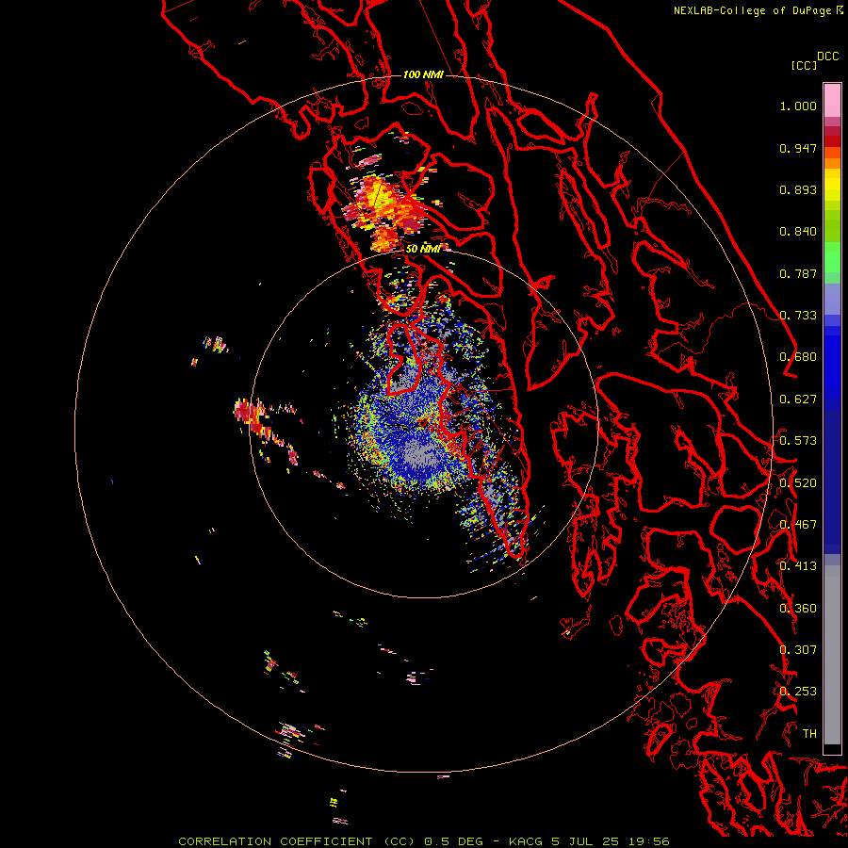This screenshot has height=848, width=848.
Task: Click the 0.360 value on the color scale
Action: (798, 609)
